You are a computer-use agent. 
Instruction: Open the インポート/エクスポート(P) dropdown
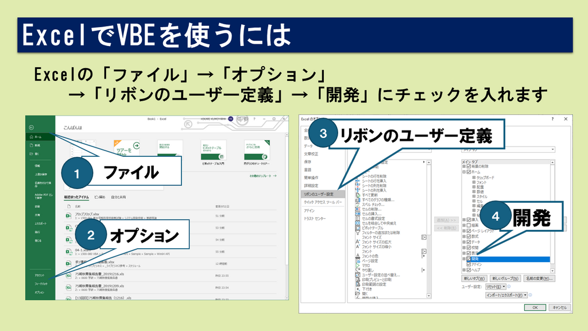click(506, 295)
